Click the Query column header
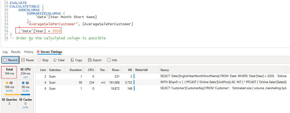Screen dimensions: 290x113 pos(164,70)
